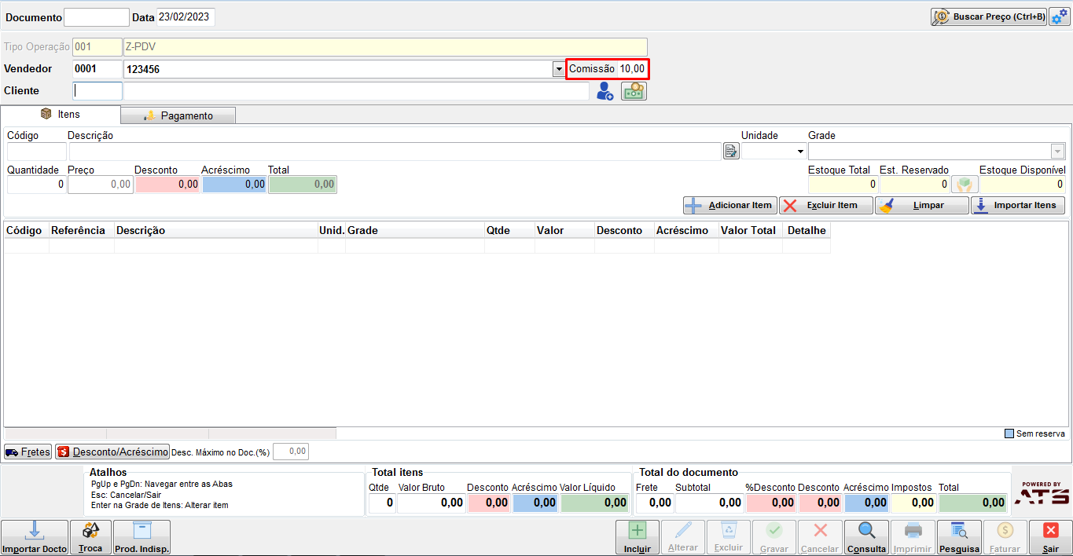Click Troca exchange icon button
Screen dimensions: 1073x556
click(90, 537)
